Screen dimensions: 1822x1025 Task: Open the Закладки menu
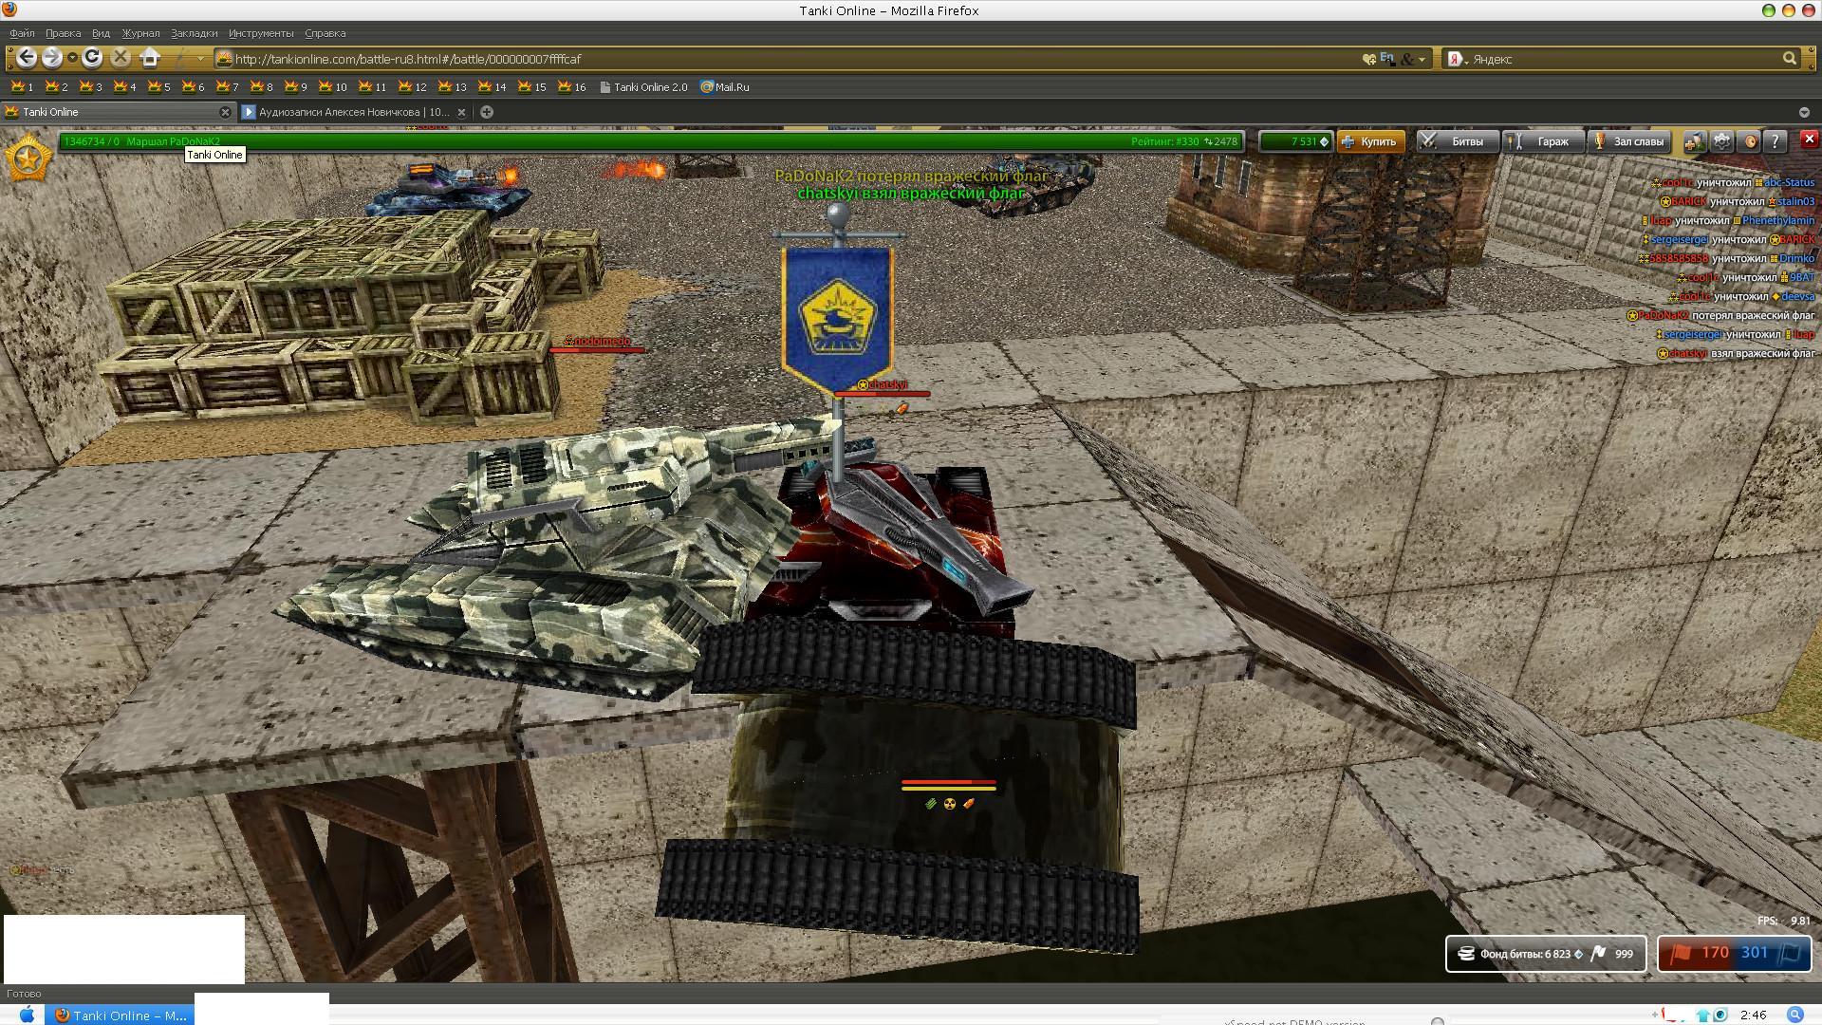pos(194,33)
